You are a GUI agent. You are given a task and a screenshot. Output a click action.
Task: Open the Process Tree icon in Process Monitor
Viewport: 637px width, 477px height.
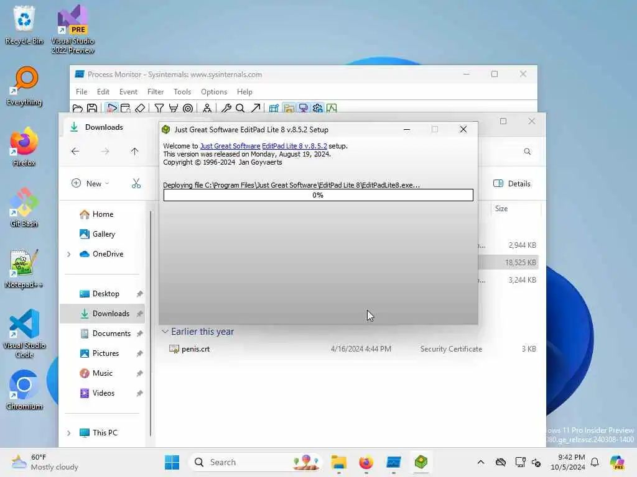click(207, 108)
